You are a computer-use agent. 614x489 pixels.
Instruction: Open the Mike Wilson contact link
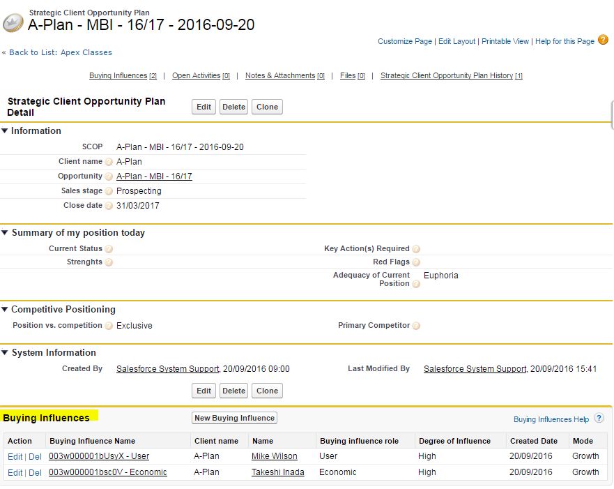(274, 456)
